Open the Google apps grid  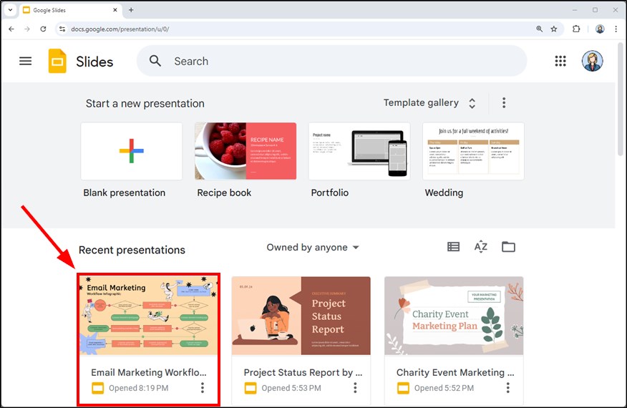[560, 61]
